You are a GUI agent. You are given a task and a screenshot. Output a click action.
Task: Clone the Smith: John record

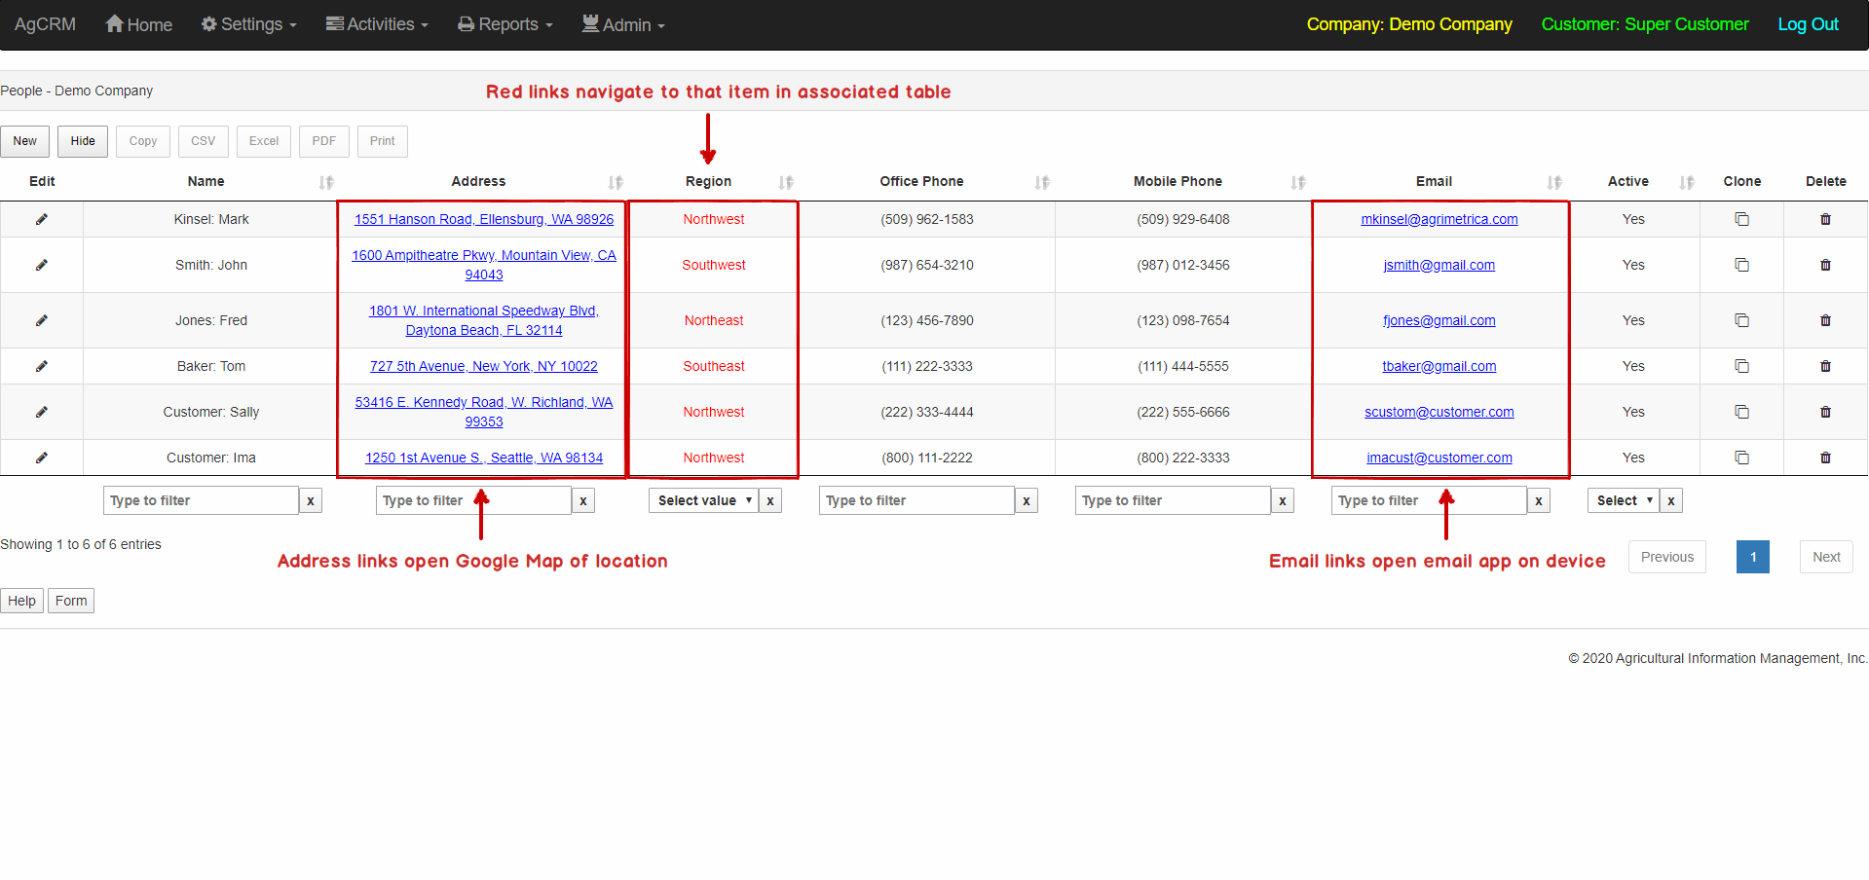(1741, 265)
